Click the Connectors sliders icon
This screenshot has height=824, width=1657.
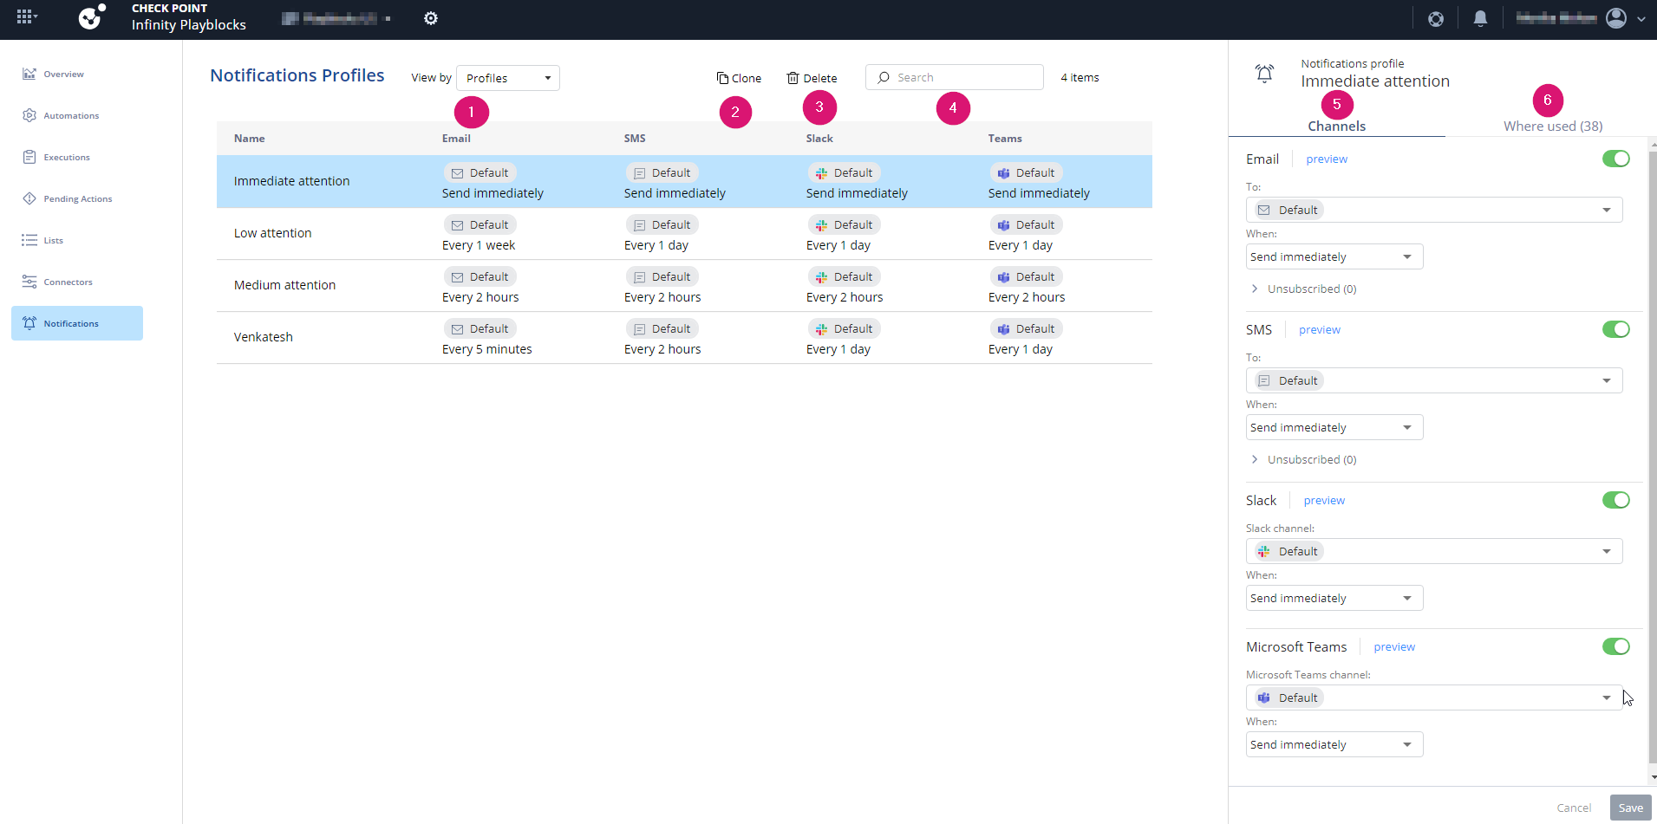pyautogui.click(x=29, y=282)
